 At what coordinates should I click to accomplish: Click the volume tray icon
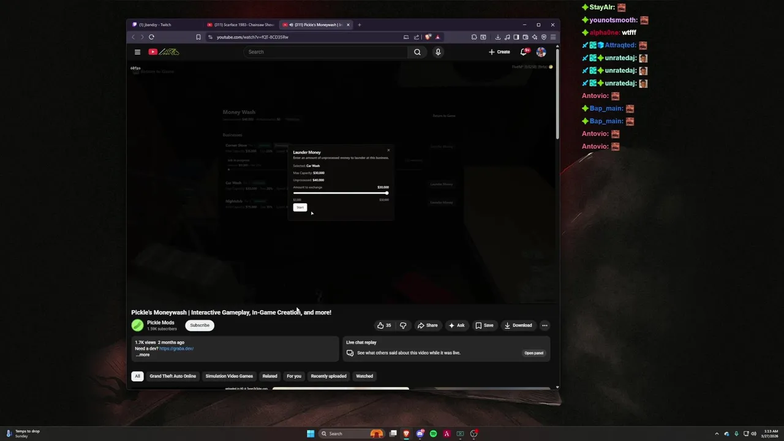tap(753, 434)
